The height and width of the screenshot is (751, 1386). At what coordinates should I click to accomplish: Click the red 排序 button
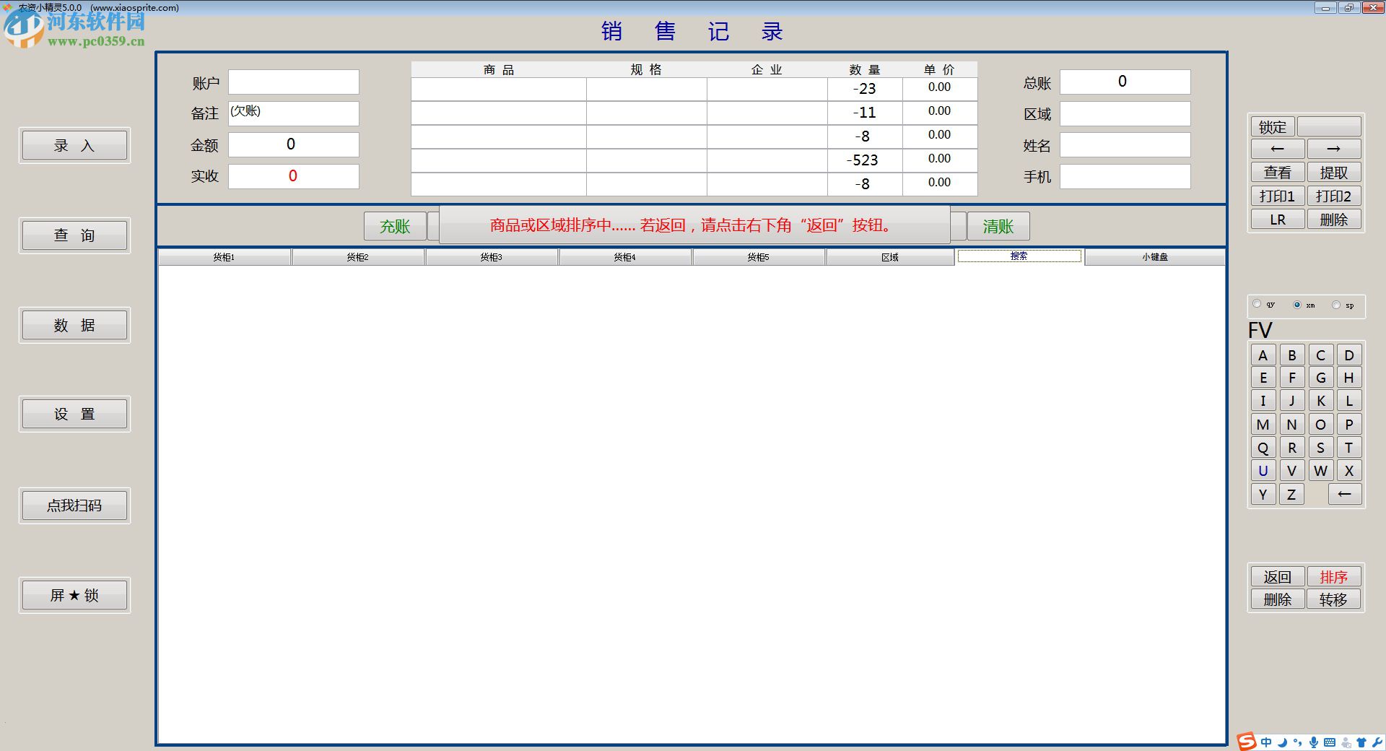pyautogui.click(x=1333, y=576)
